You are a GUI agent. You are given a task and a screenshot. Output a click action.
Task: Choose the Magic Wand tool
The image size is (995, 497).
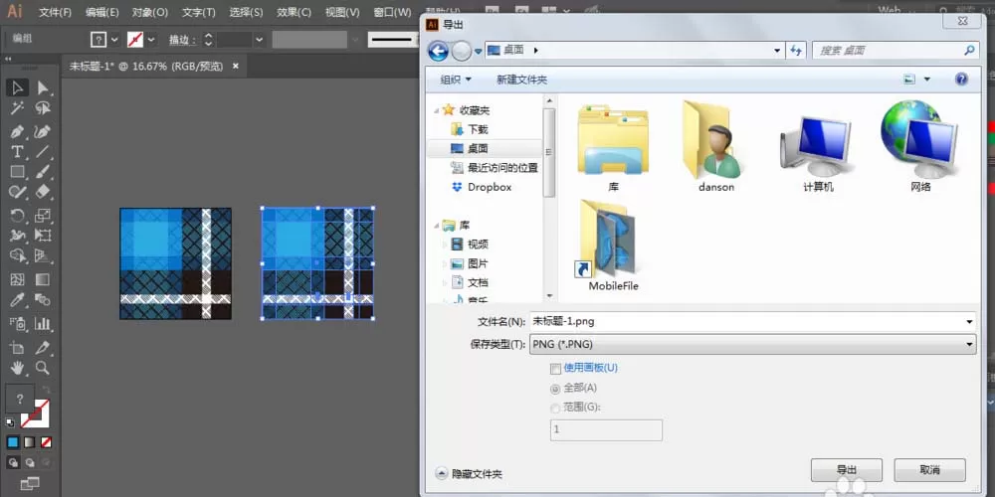(x=17, y=107)
